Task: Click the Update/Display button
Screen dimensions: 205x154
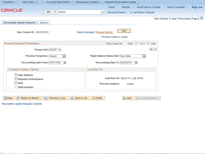Action: (148, 98)
